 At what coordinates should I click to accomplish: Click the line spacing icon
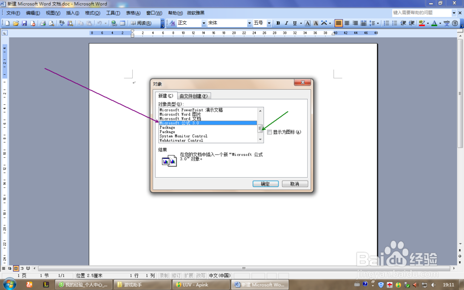[x=372, y=23]
